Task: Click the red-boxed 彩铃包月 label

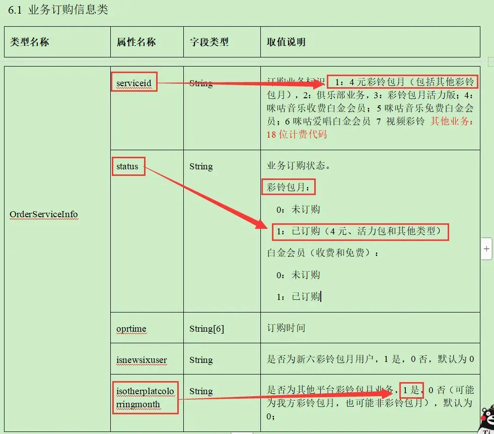Action: (x=288, y=187)
